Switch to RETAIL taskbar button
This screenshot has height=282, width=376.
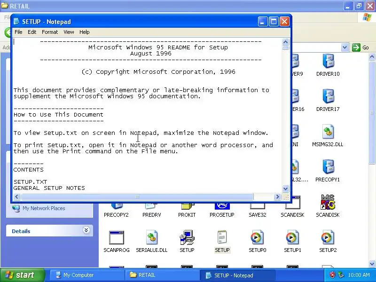[x=162, y=275]
